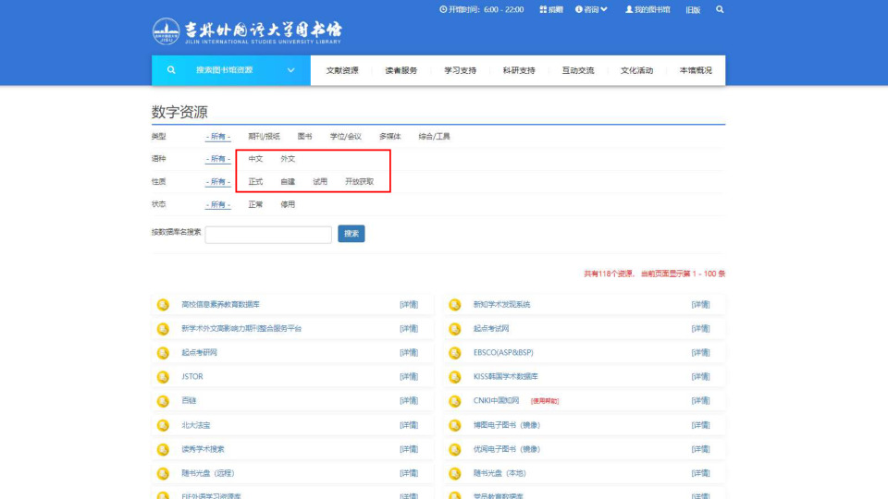This screenshot has width=888, height=499.
Task: Open the 本馆概况 menu
Action: pyautogui.click(x=696, y=70)
